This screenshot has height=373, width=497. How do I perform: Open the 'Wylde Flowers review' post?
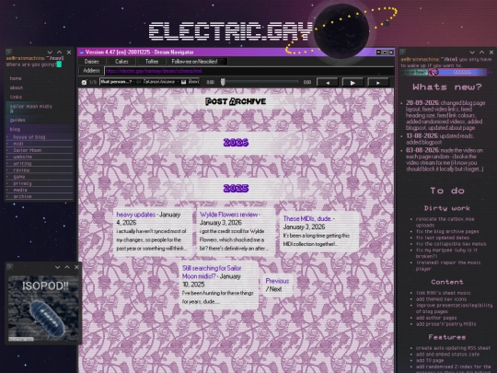click(x=228, y=215)
